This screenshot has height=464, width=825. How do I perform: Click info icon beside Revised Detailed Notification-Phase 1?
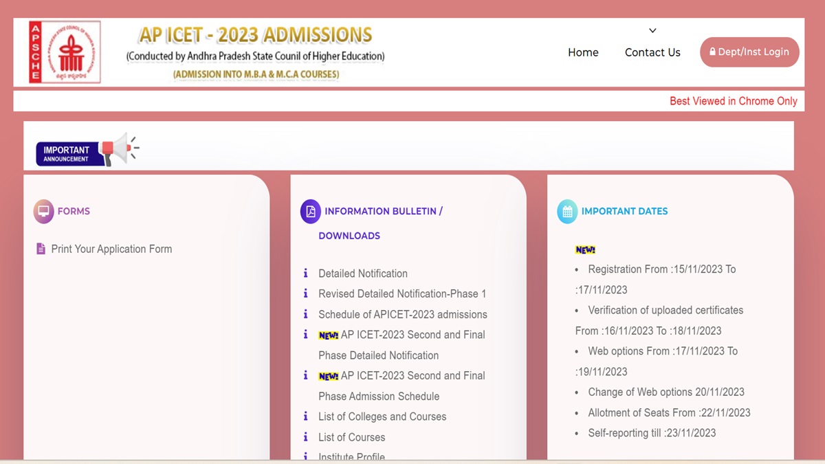click(x=305, y=294)
